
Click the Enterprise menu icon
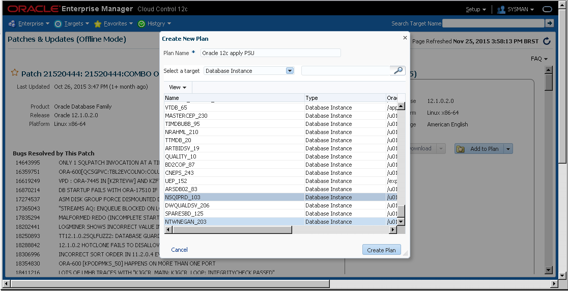12,23
